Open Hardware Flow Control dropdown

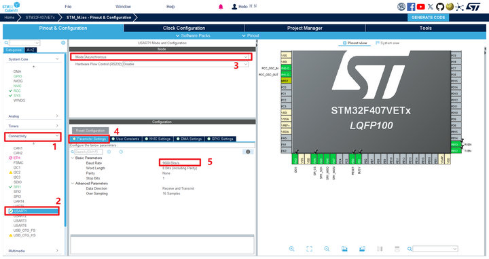(185, 64)
